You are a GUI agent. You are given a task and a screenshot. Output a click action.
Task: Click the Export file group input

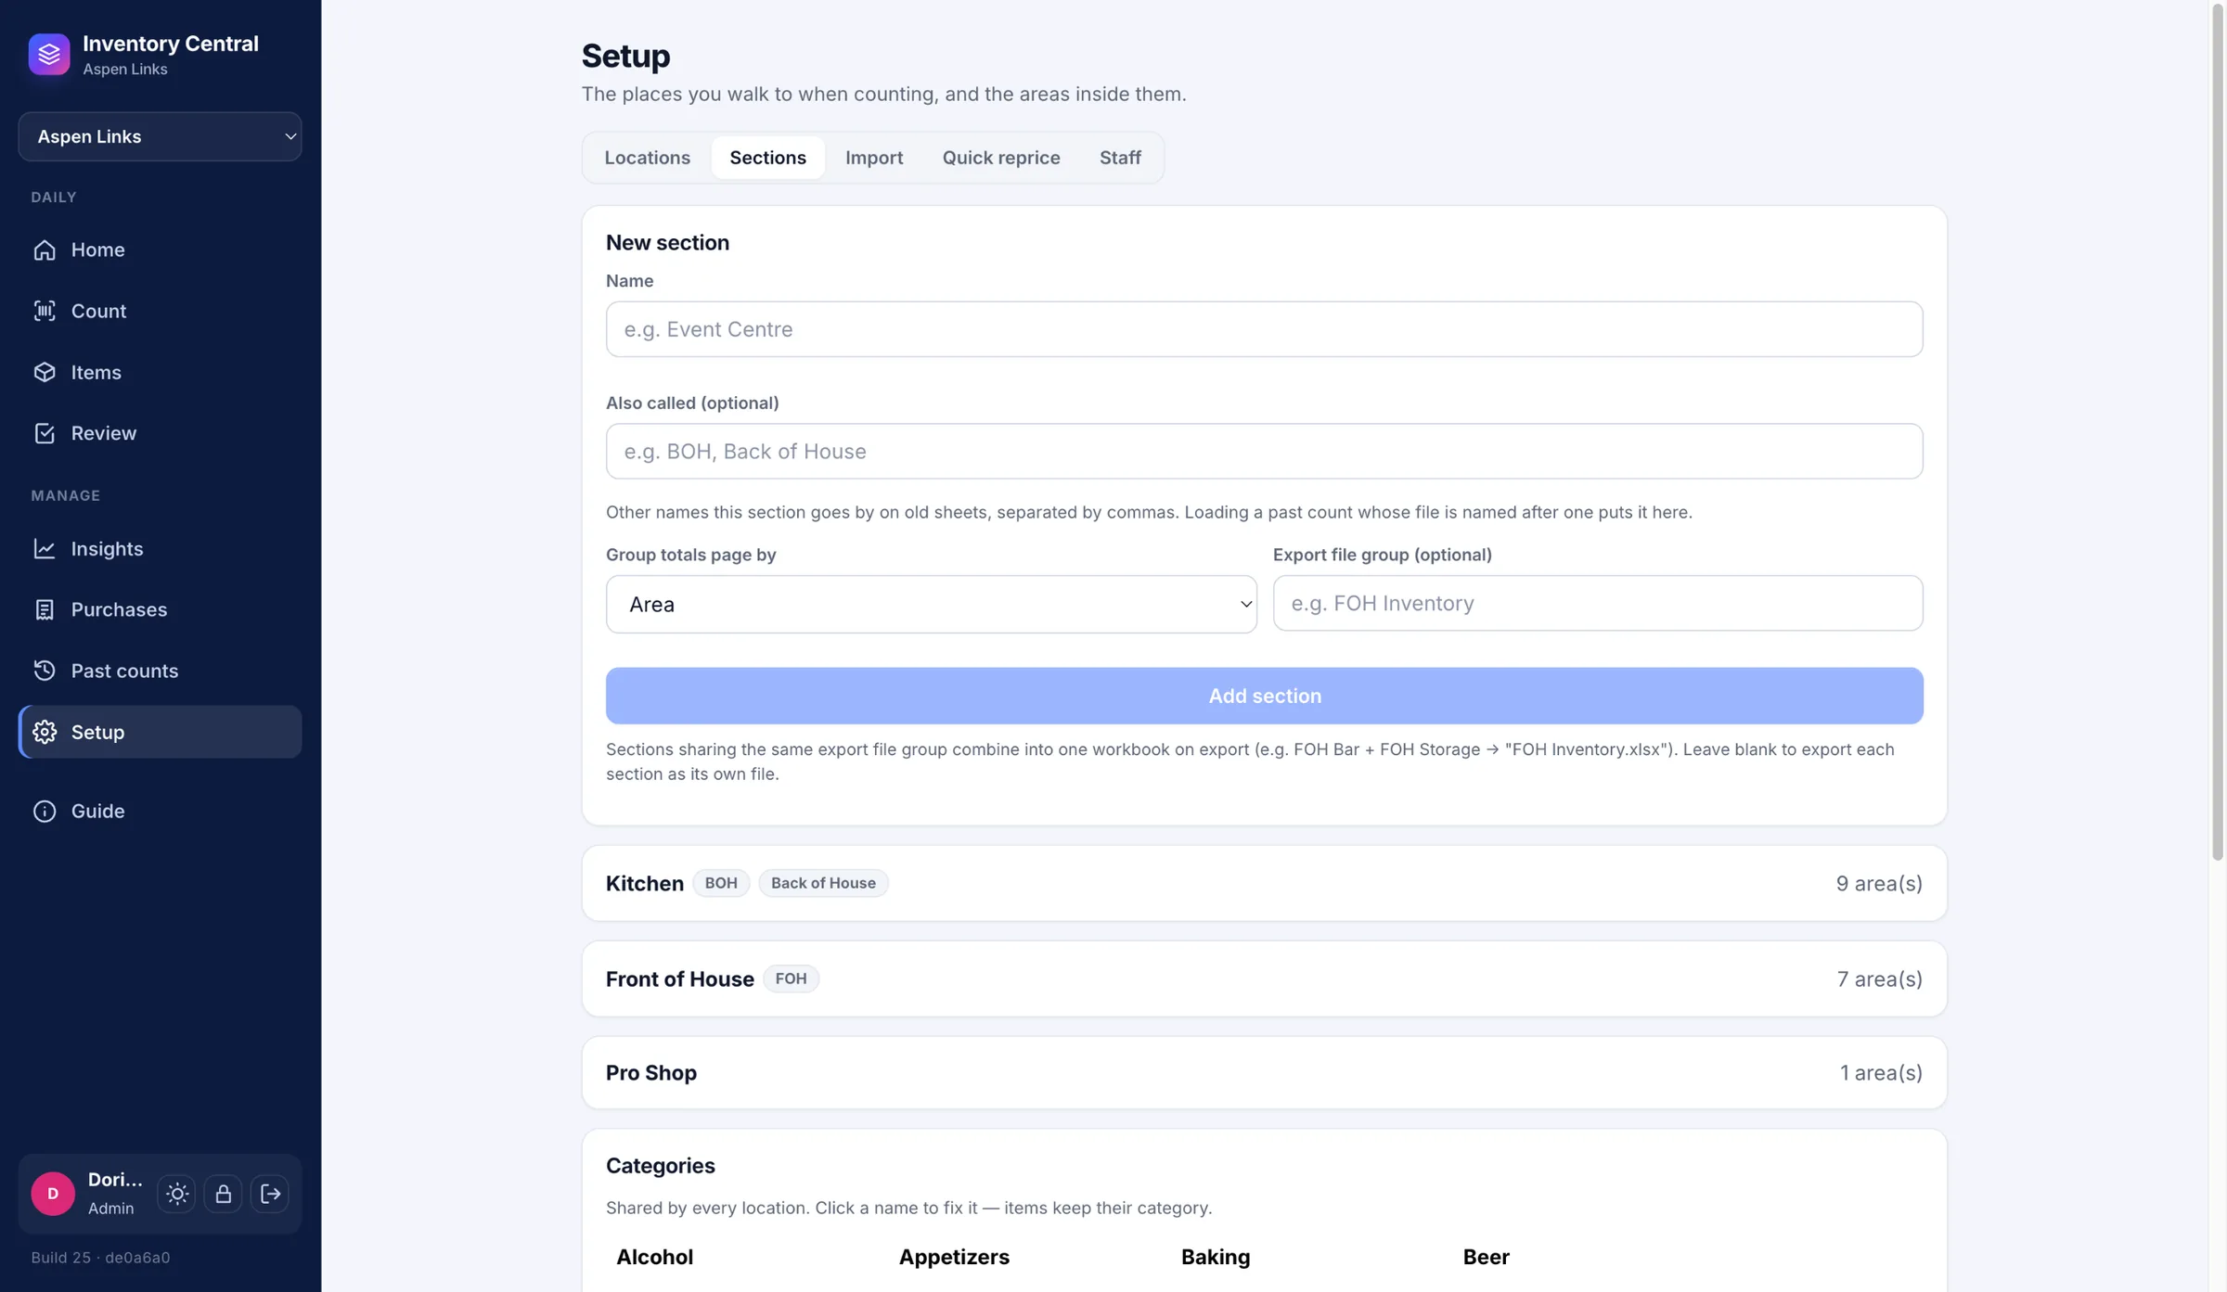click(1597, 603)
